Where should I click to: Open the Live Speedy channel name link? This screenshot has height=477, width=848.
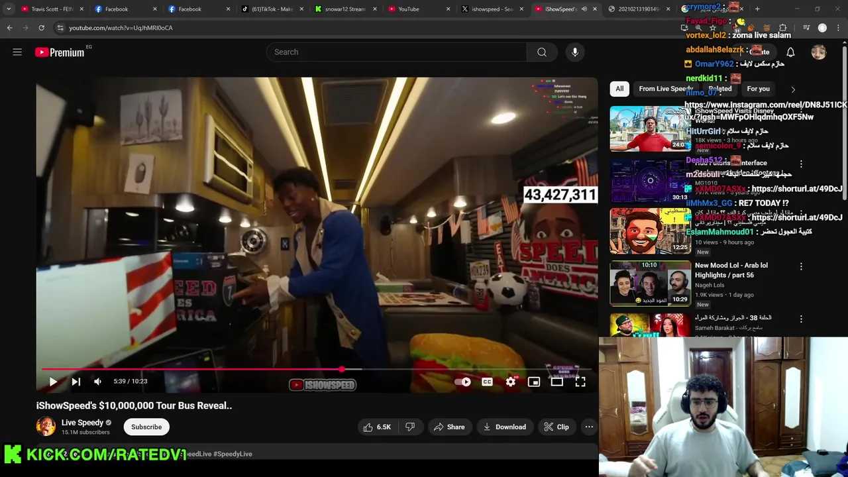[82, 423]
